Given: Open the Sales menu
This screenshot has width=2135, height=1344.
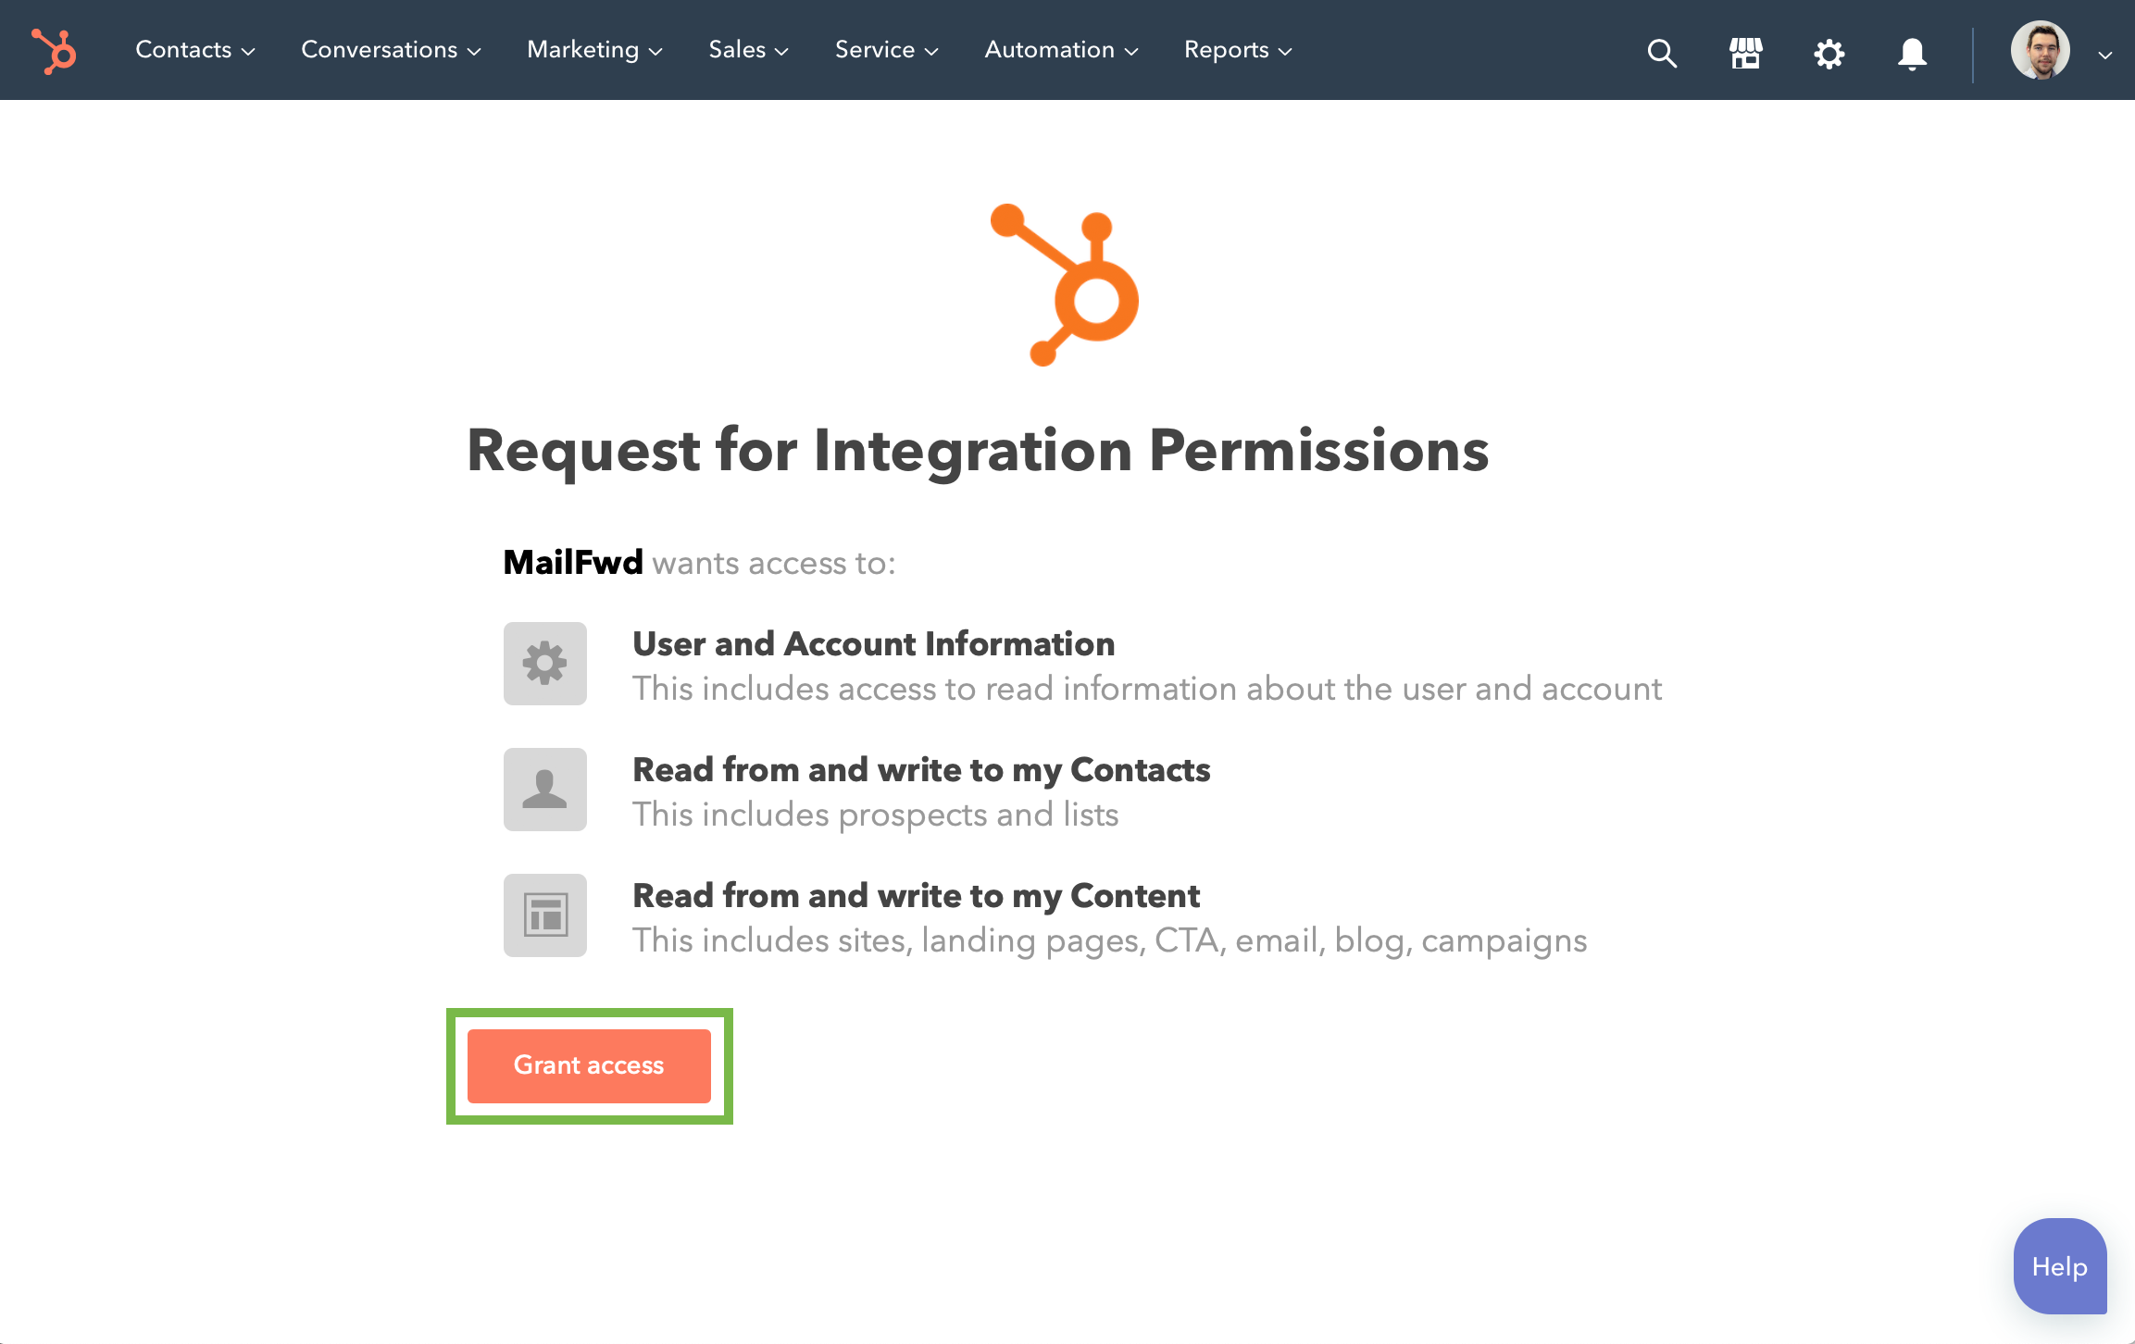Looking at the screenshot, I should point(748,50).
